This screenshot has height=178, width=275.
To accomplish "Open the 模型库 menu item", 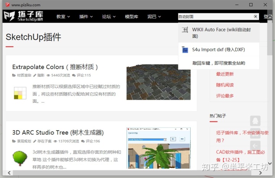I will click(x=131, y=17).
